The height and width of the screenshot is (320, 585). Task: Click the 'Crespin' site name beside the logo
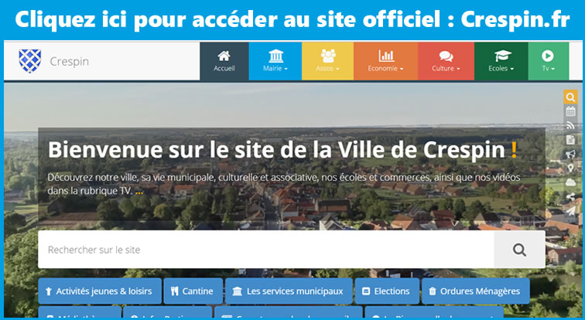tap(70, 62)
